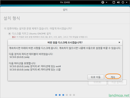Select the erase disk and install Ubuntu GNOME radio

pos(10,34)
